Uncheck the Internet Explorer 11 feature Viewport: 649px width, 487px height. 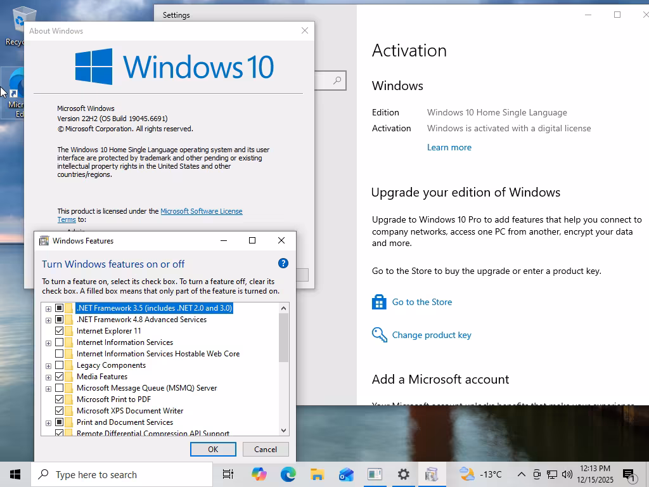coord(60,331)
